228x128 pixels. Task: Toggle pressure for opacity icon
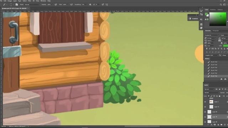click(56, 5)
